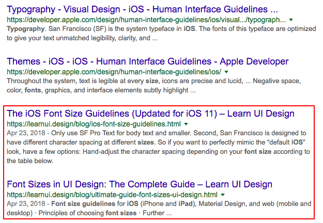323x223 pixels.
Task: Click snippet text starting "Throughout the system, text is legible"
Action: [x=153, y=86]
